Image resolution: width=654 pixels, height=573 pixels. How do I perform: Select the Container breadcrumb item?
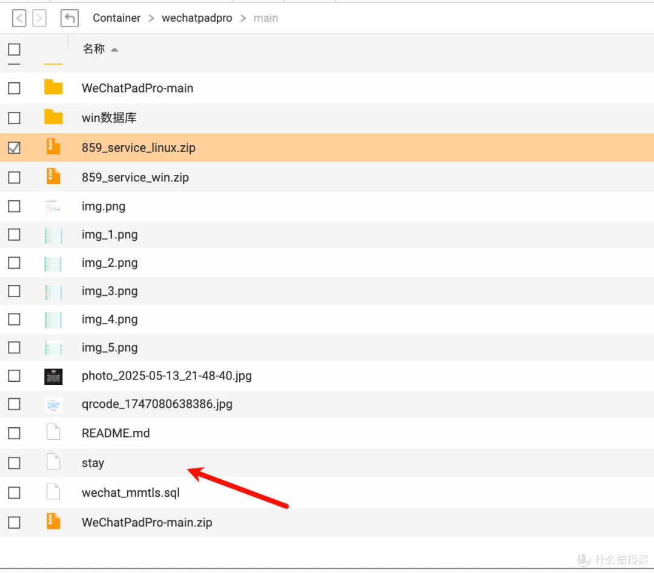click(116, 18)
